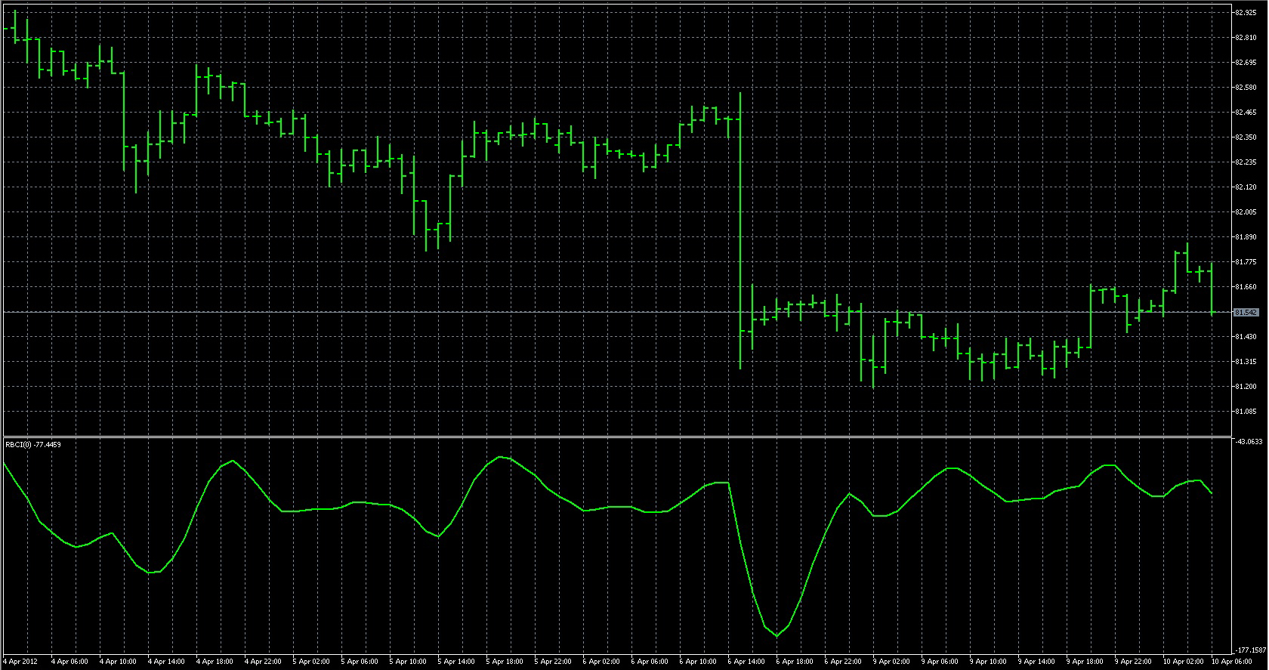Click the 81.200 price axis label
Image resolution: width=1269 pixels, height=670 pixels.
1246,387
